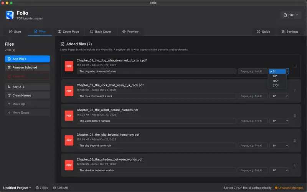Open rotation dropdown for Chapter_02
The image size is (307, 192).
[279, 96]
